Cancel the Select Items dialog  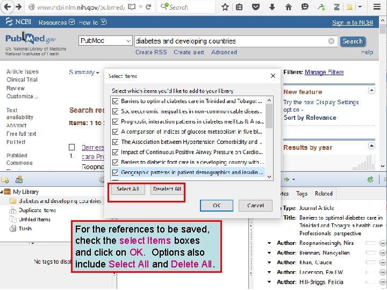255,205
